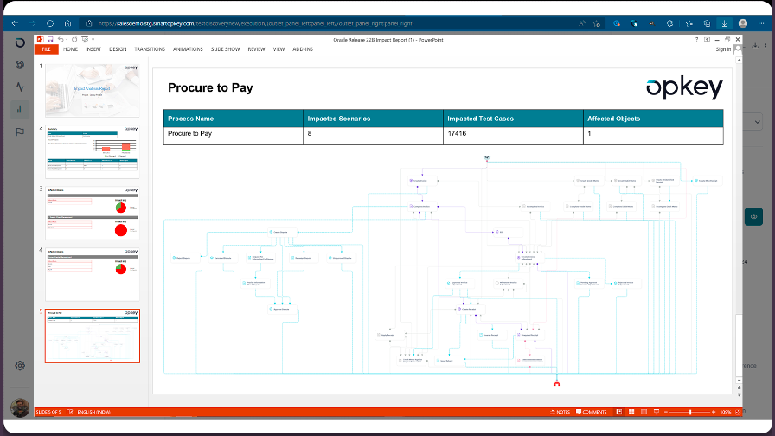Click the Save icon in Quick Access Toolbar
Image resolution: width=775 pixels, height=436 pixels.
[50, 39]
